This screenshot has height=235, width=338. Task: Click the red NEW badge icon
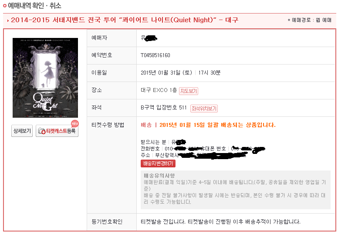(75, 124)
